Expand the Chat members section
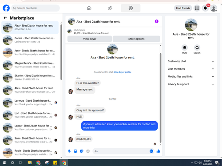This screenshot has height=166, width=222. coord(191,69)
